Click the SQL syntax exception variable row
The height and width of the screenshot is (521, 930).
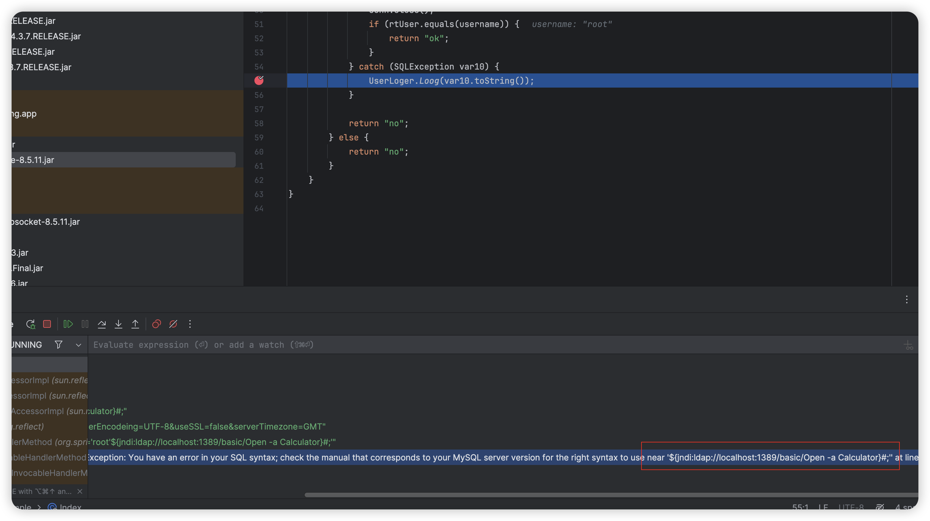(503, 457)
